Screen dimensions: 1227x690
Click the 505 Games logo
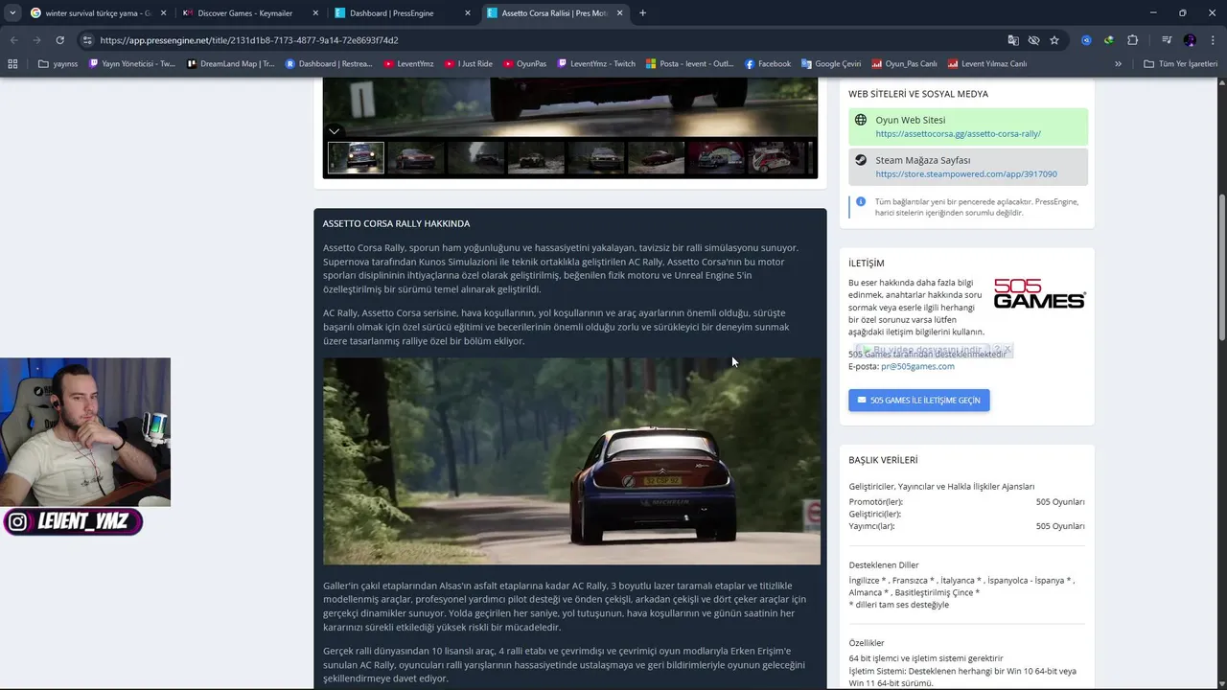(x=1039, y=294)
